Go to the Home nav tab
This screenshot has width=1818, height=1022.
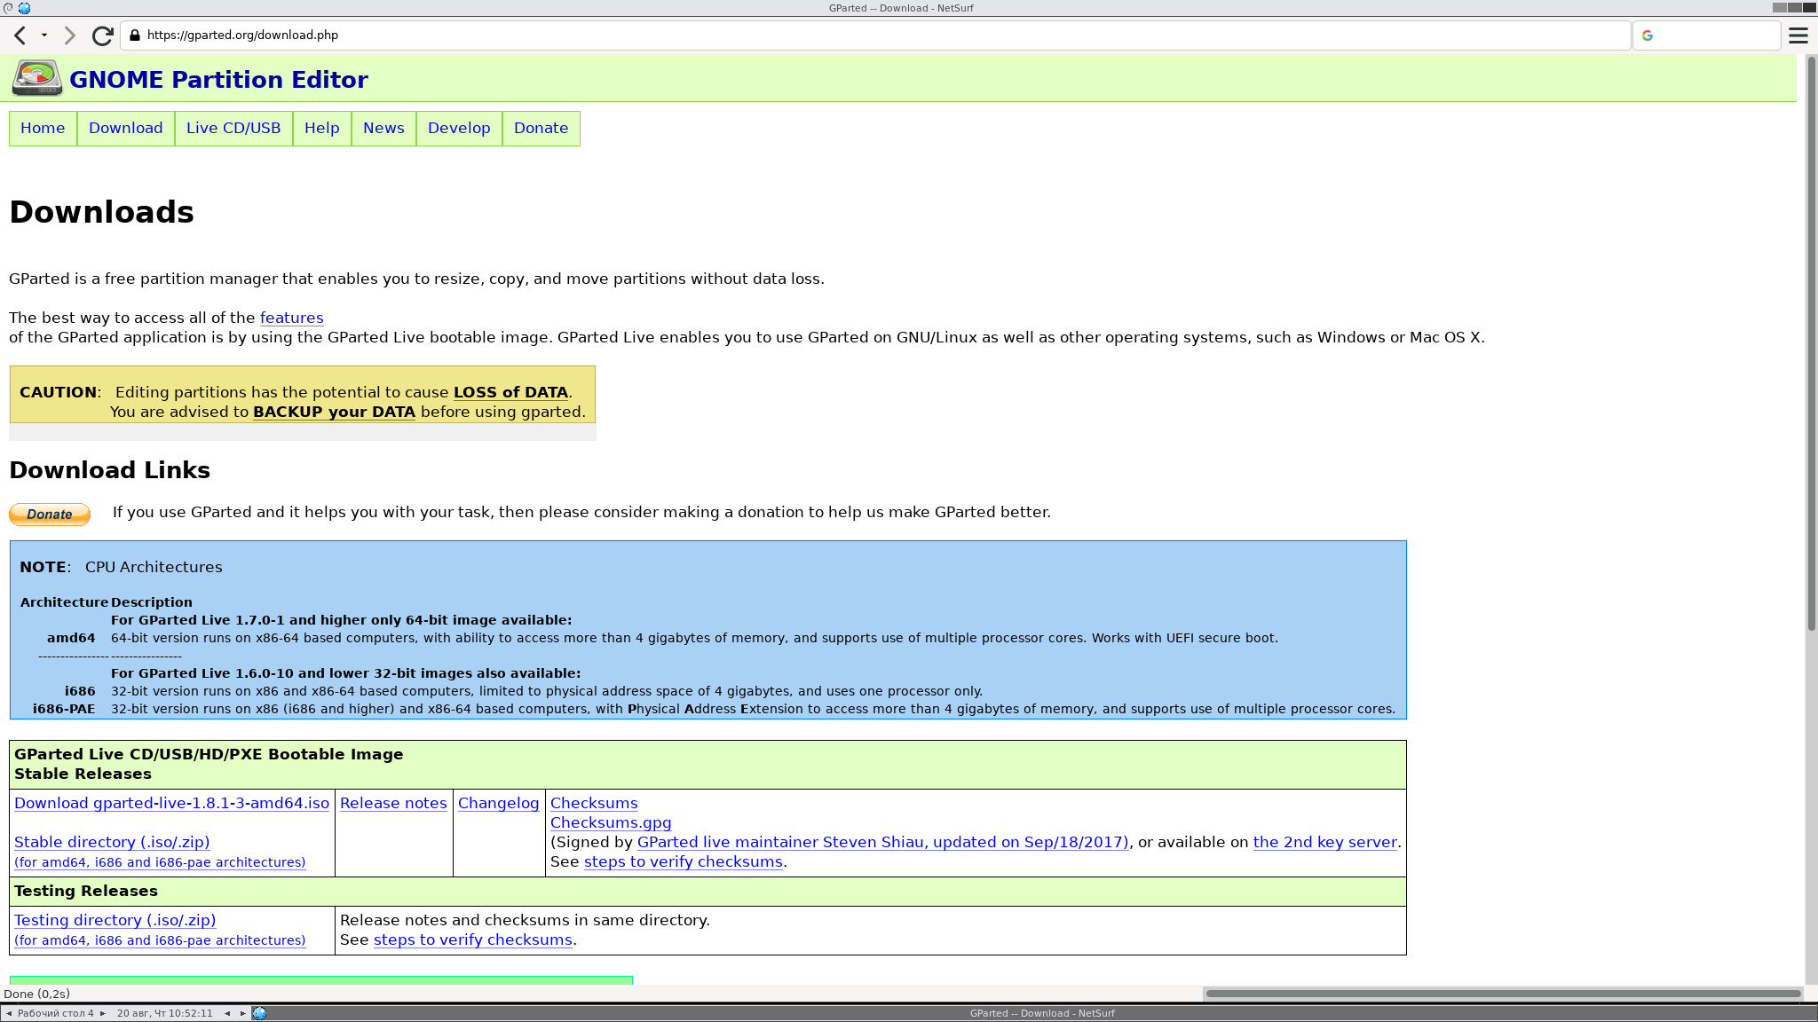click(x=43, y=129)
